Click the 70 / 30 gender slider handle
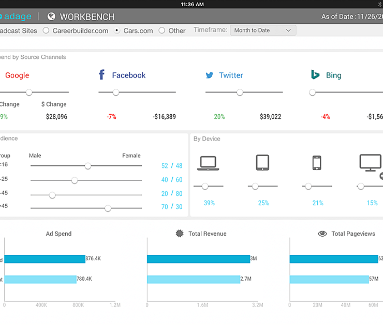The image size is (383, 325). pyautogui.click(x=108, y=208)
